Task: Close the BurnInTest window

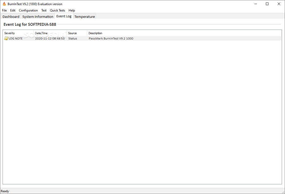Action: point(279,4)
